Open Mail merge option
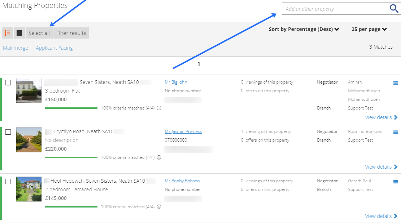Image resolution: width=405 pixels, height=223 pixels. tap(16, 48)
